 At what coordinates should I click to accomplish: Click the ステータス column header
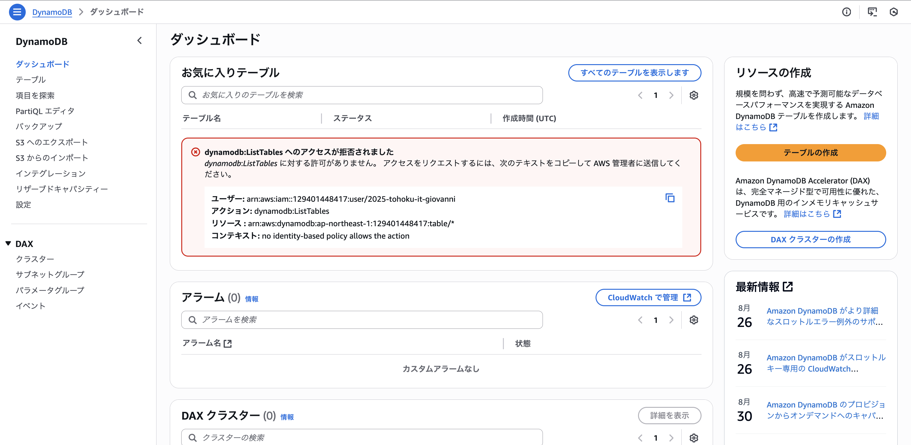pos(352,118)
